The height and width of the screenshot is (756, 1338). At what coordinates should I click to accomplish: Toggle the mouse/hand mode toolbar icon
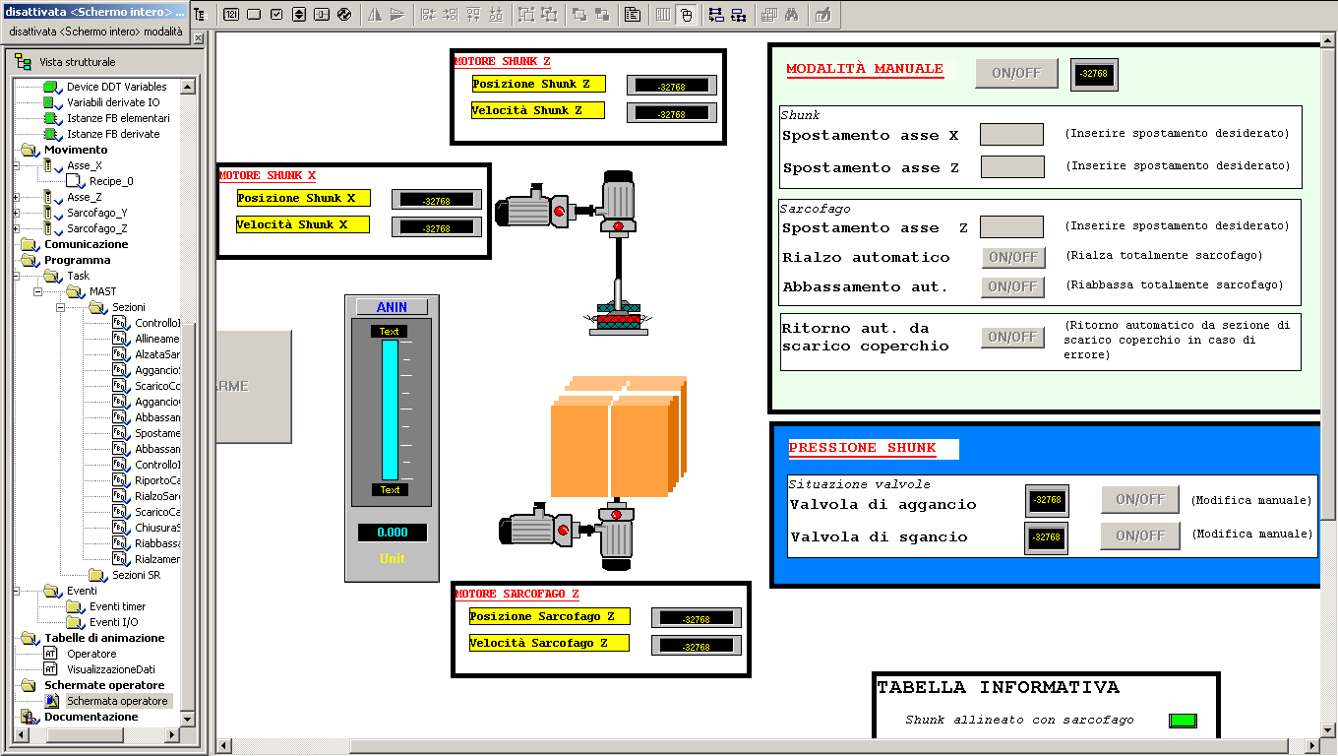(x=686, y=15)
